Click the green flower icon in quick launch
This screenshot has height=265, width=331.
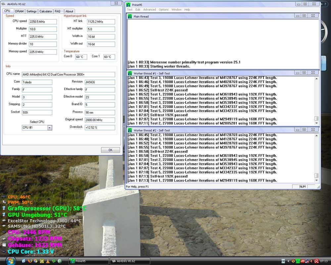[x=54, y=261]
